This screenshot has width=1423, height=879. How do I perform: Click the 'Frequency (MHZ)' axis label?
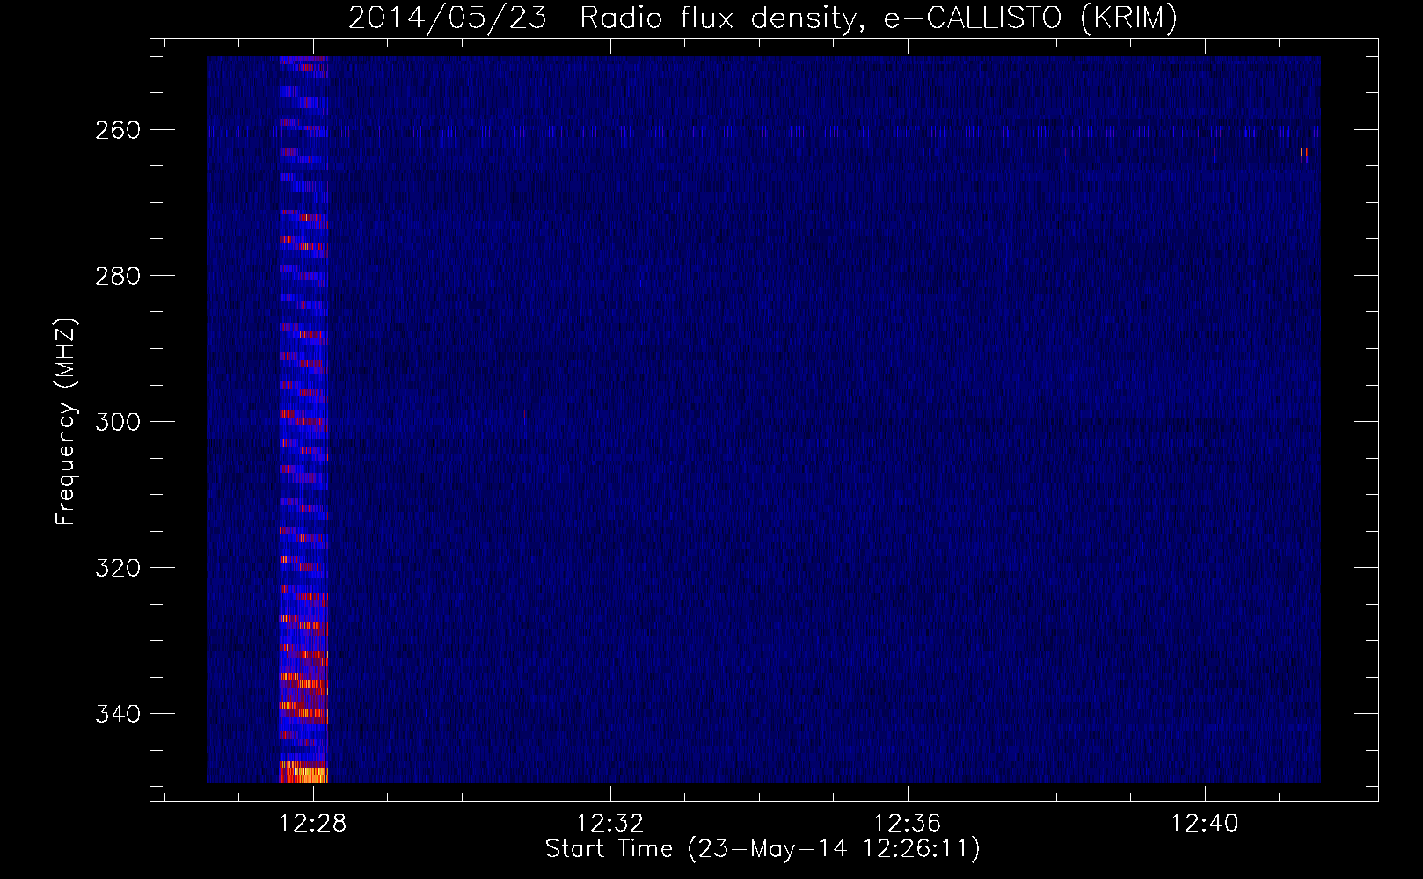coord(65,422)
